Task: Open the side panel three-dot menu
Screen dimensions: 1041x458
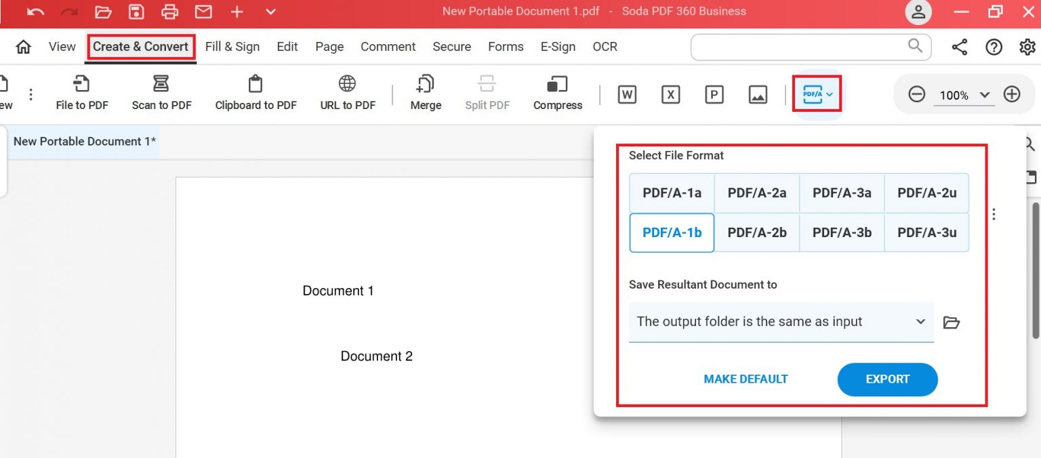Action: click(x=994, y=214)
